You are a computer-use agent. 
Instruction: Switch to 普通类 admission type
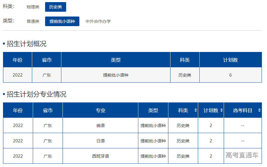tap(33, 21)
